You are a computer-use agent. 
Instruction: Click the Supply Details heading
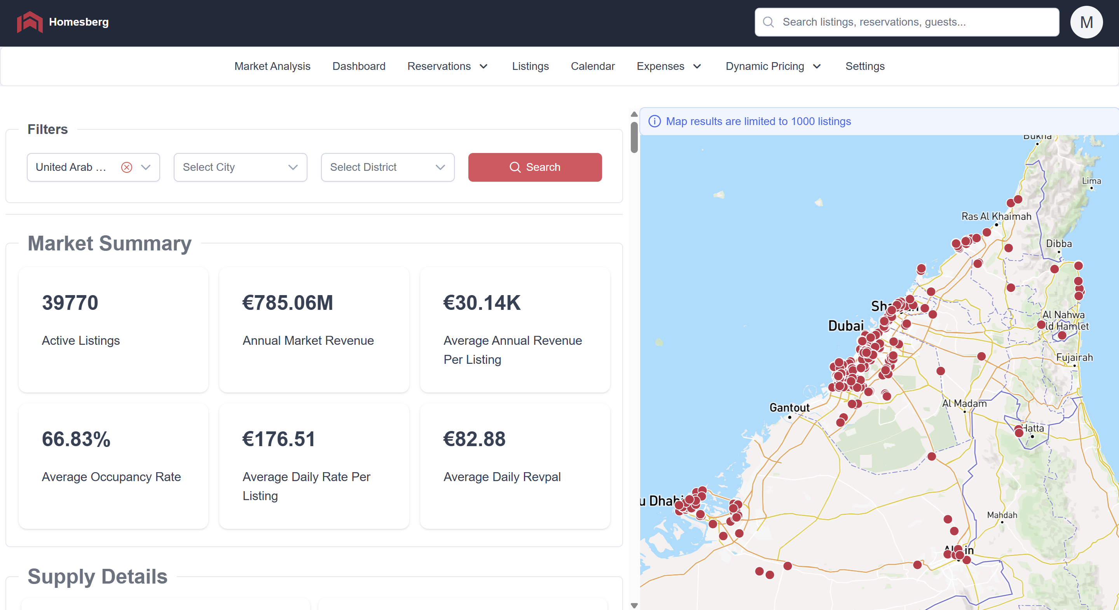[97, 577]
